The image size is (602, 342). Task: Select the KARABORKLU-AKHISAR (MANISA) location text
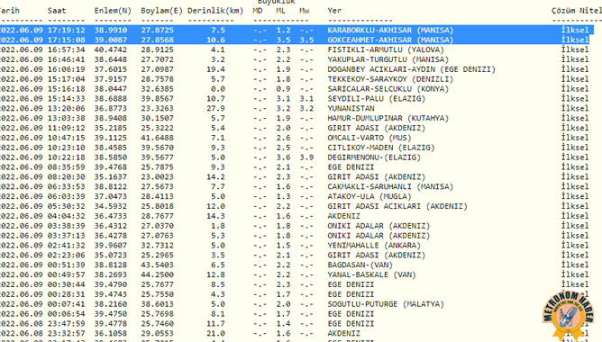click(x=390, y=30)
